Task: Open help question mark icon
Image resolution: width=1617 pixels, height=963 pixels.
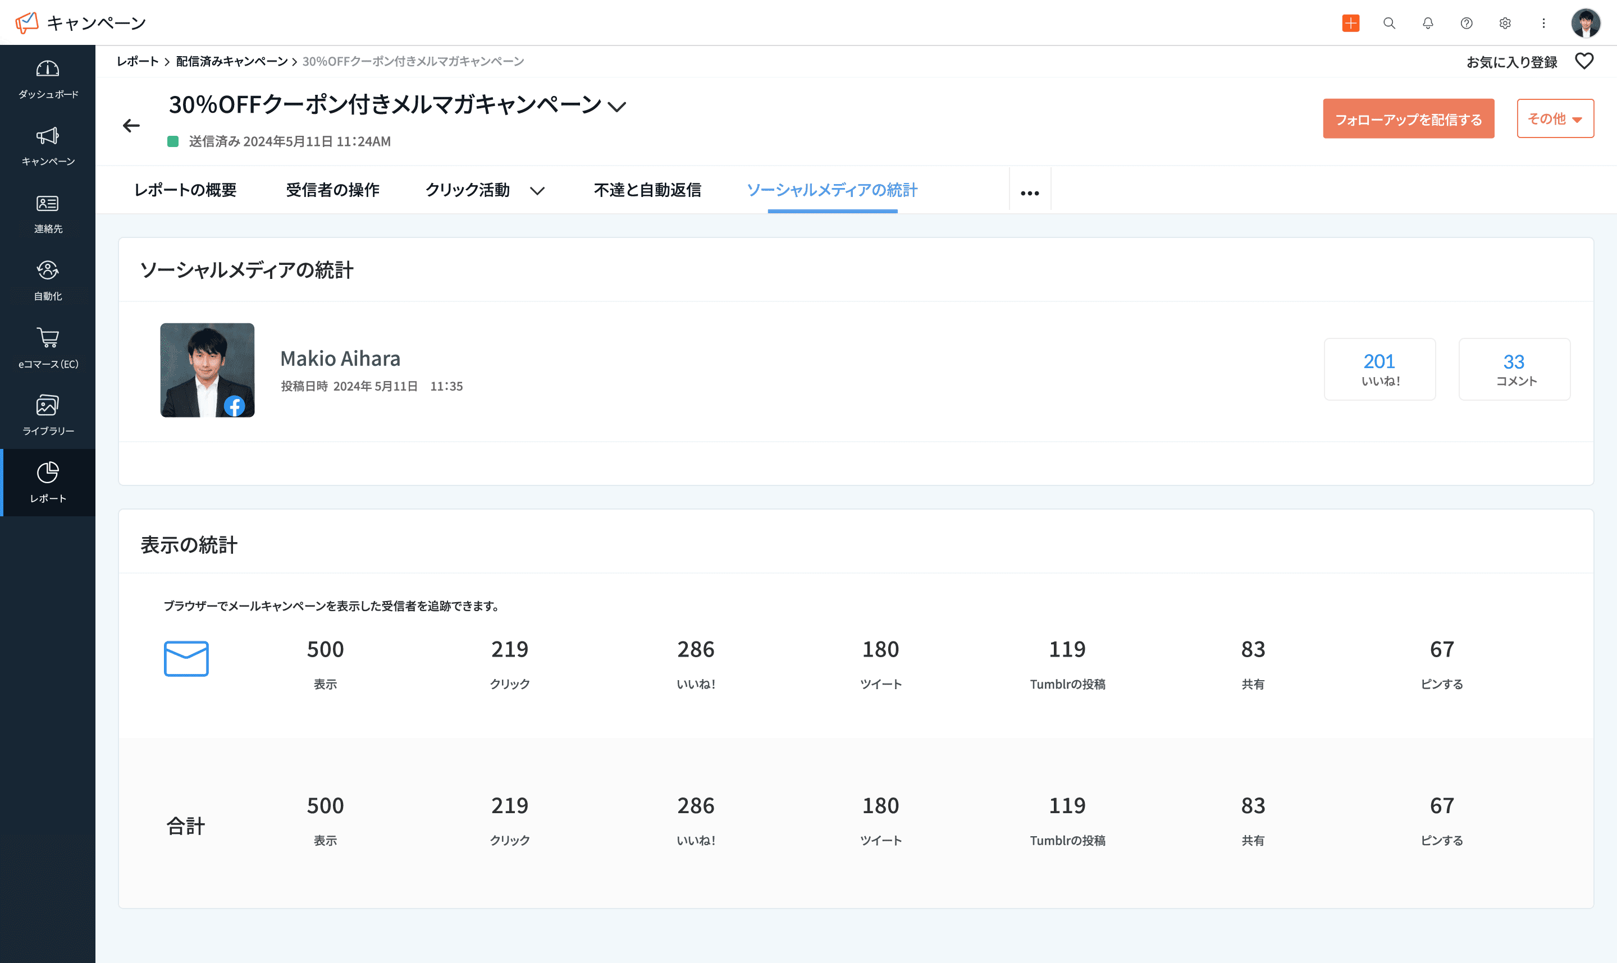Action: click(1467, 24)
